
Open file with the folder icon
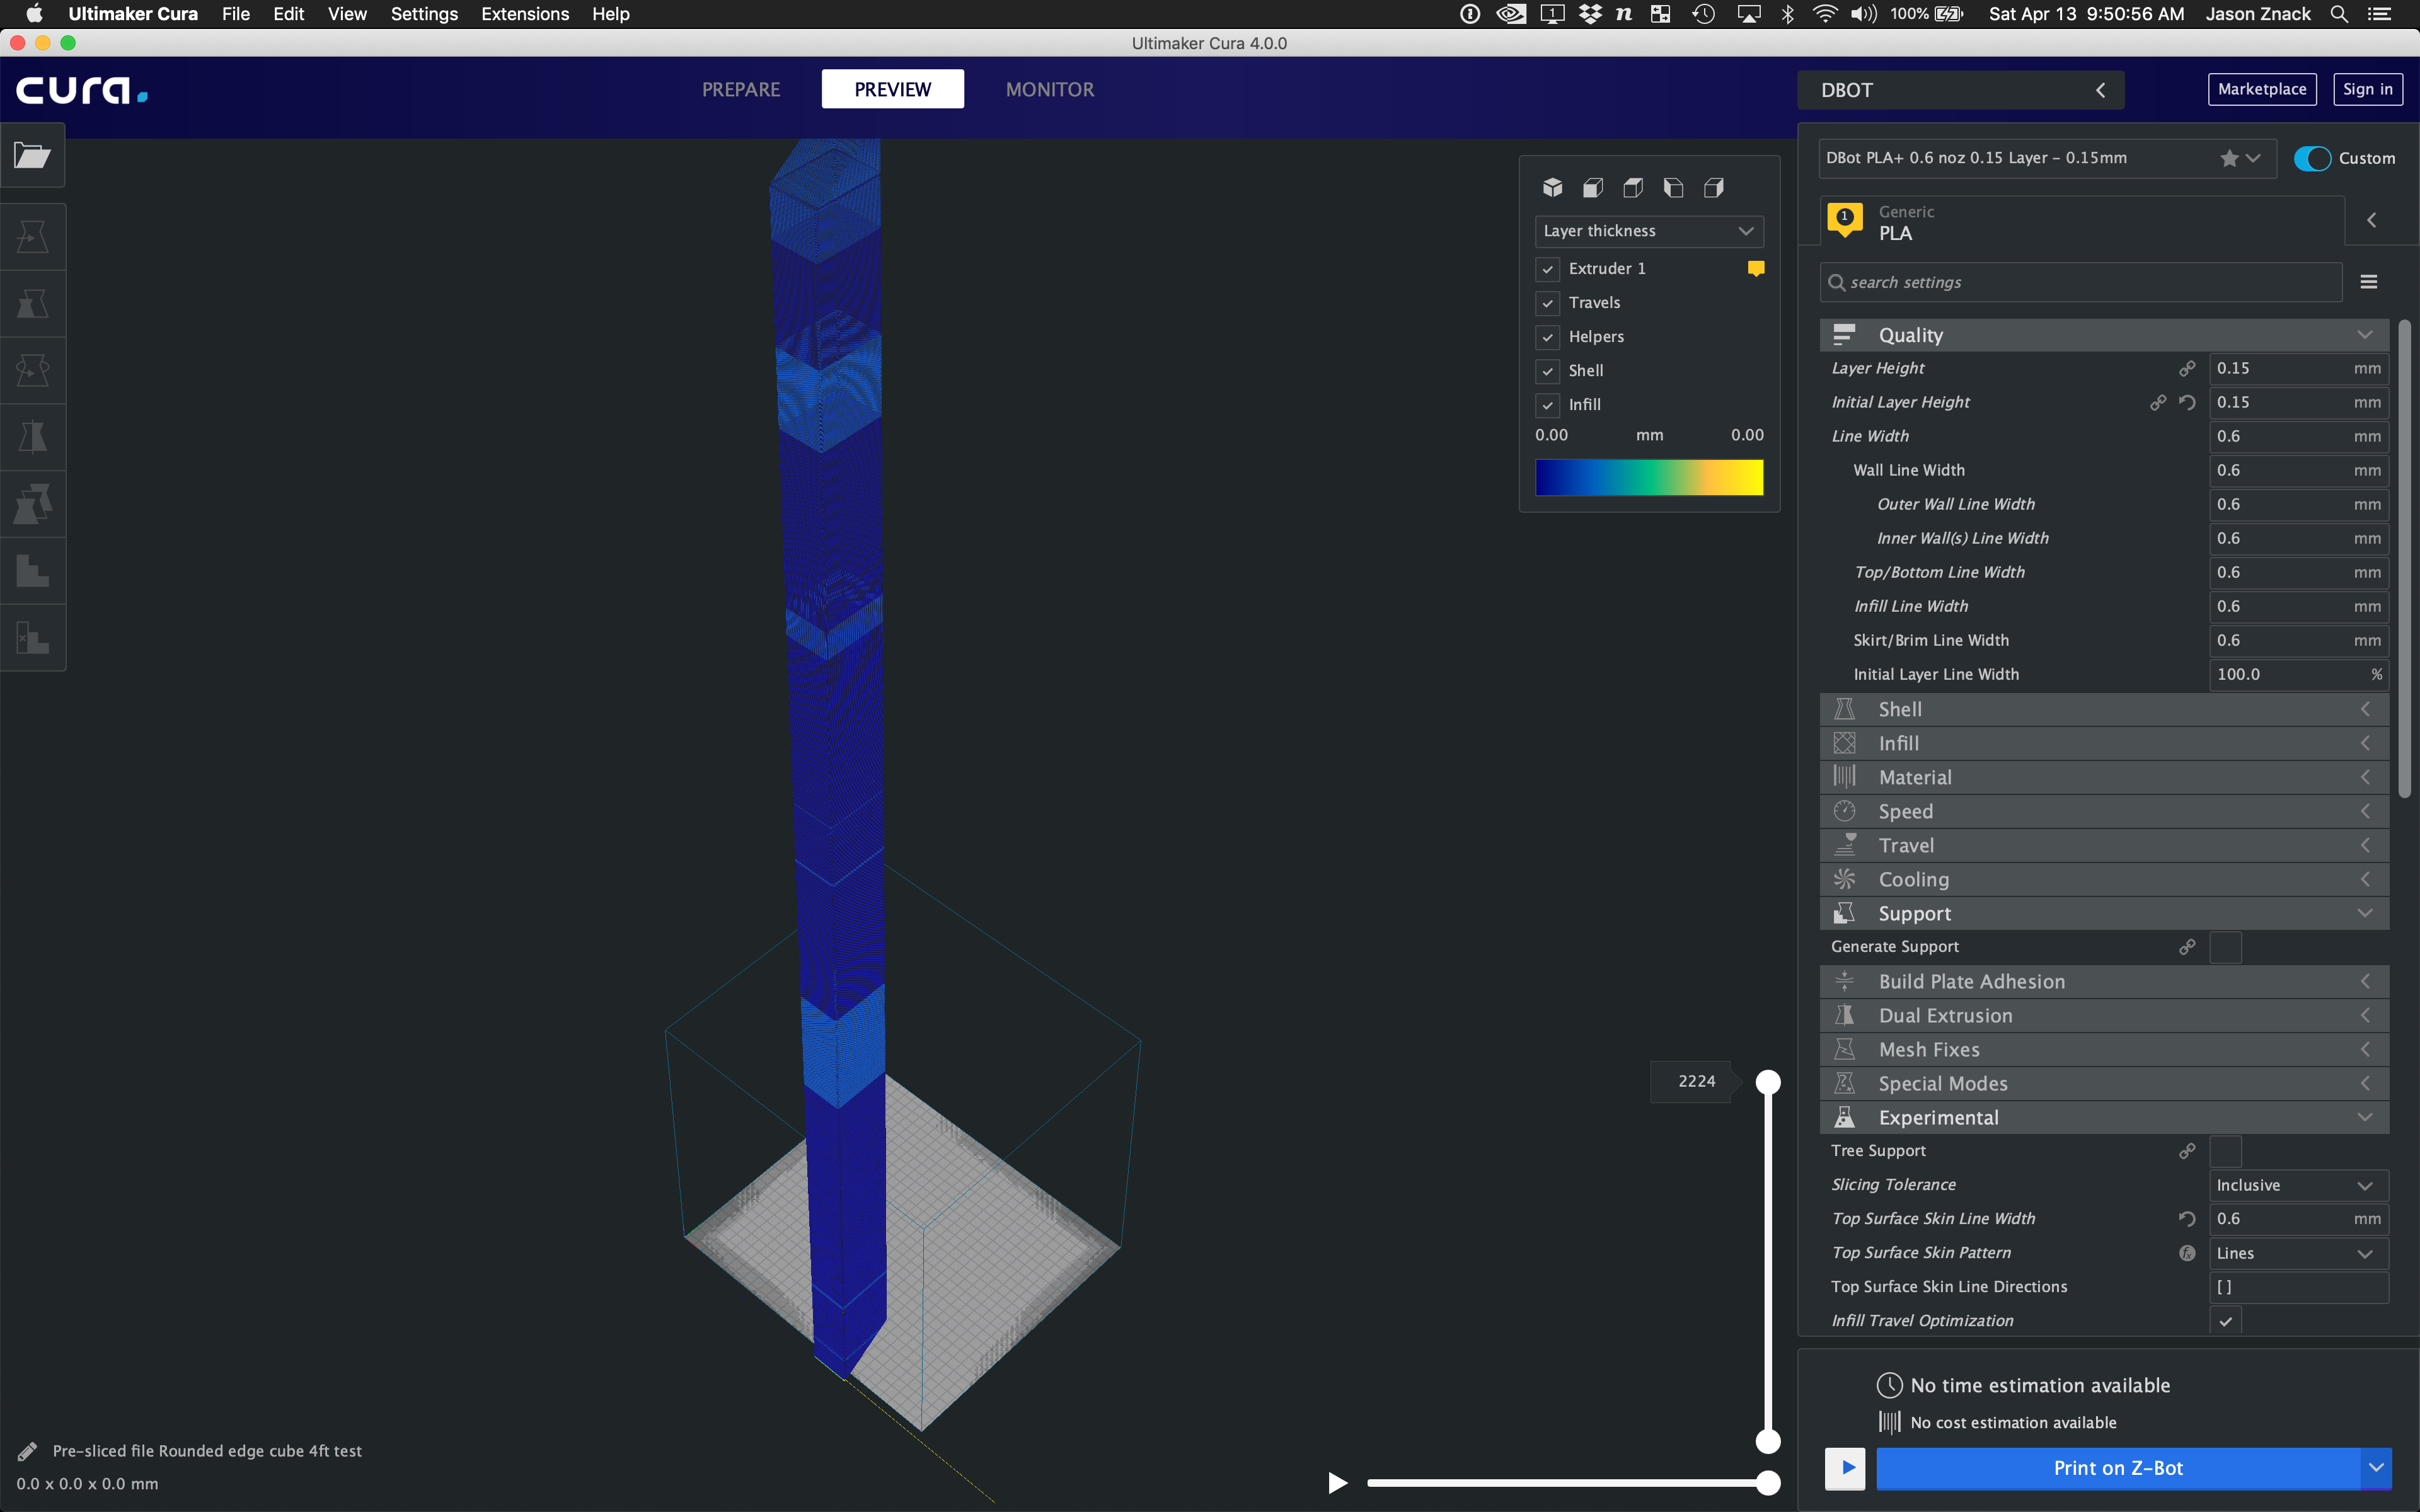click(x=32, y=155)
